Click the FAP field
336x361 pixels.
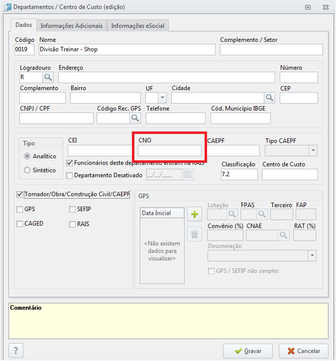[306, 214]
